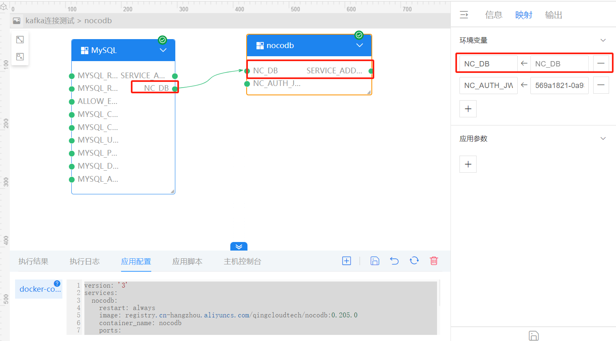This screenshot has height=341, width=616.
Task: Expand the nocodb node header dropdown arrow
Action: [360, 45]
